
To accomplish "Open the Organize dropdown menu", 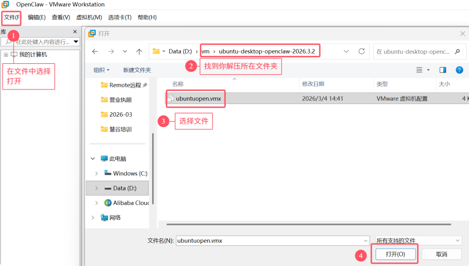I will point(102,70).
